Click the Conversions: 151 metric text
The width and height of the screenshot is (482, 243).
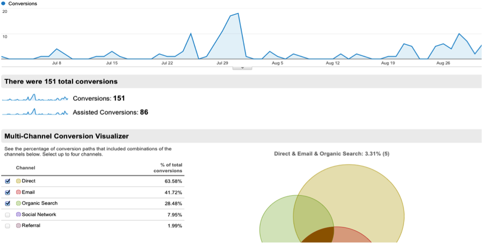(x=99, y=99)
